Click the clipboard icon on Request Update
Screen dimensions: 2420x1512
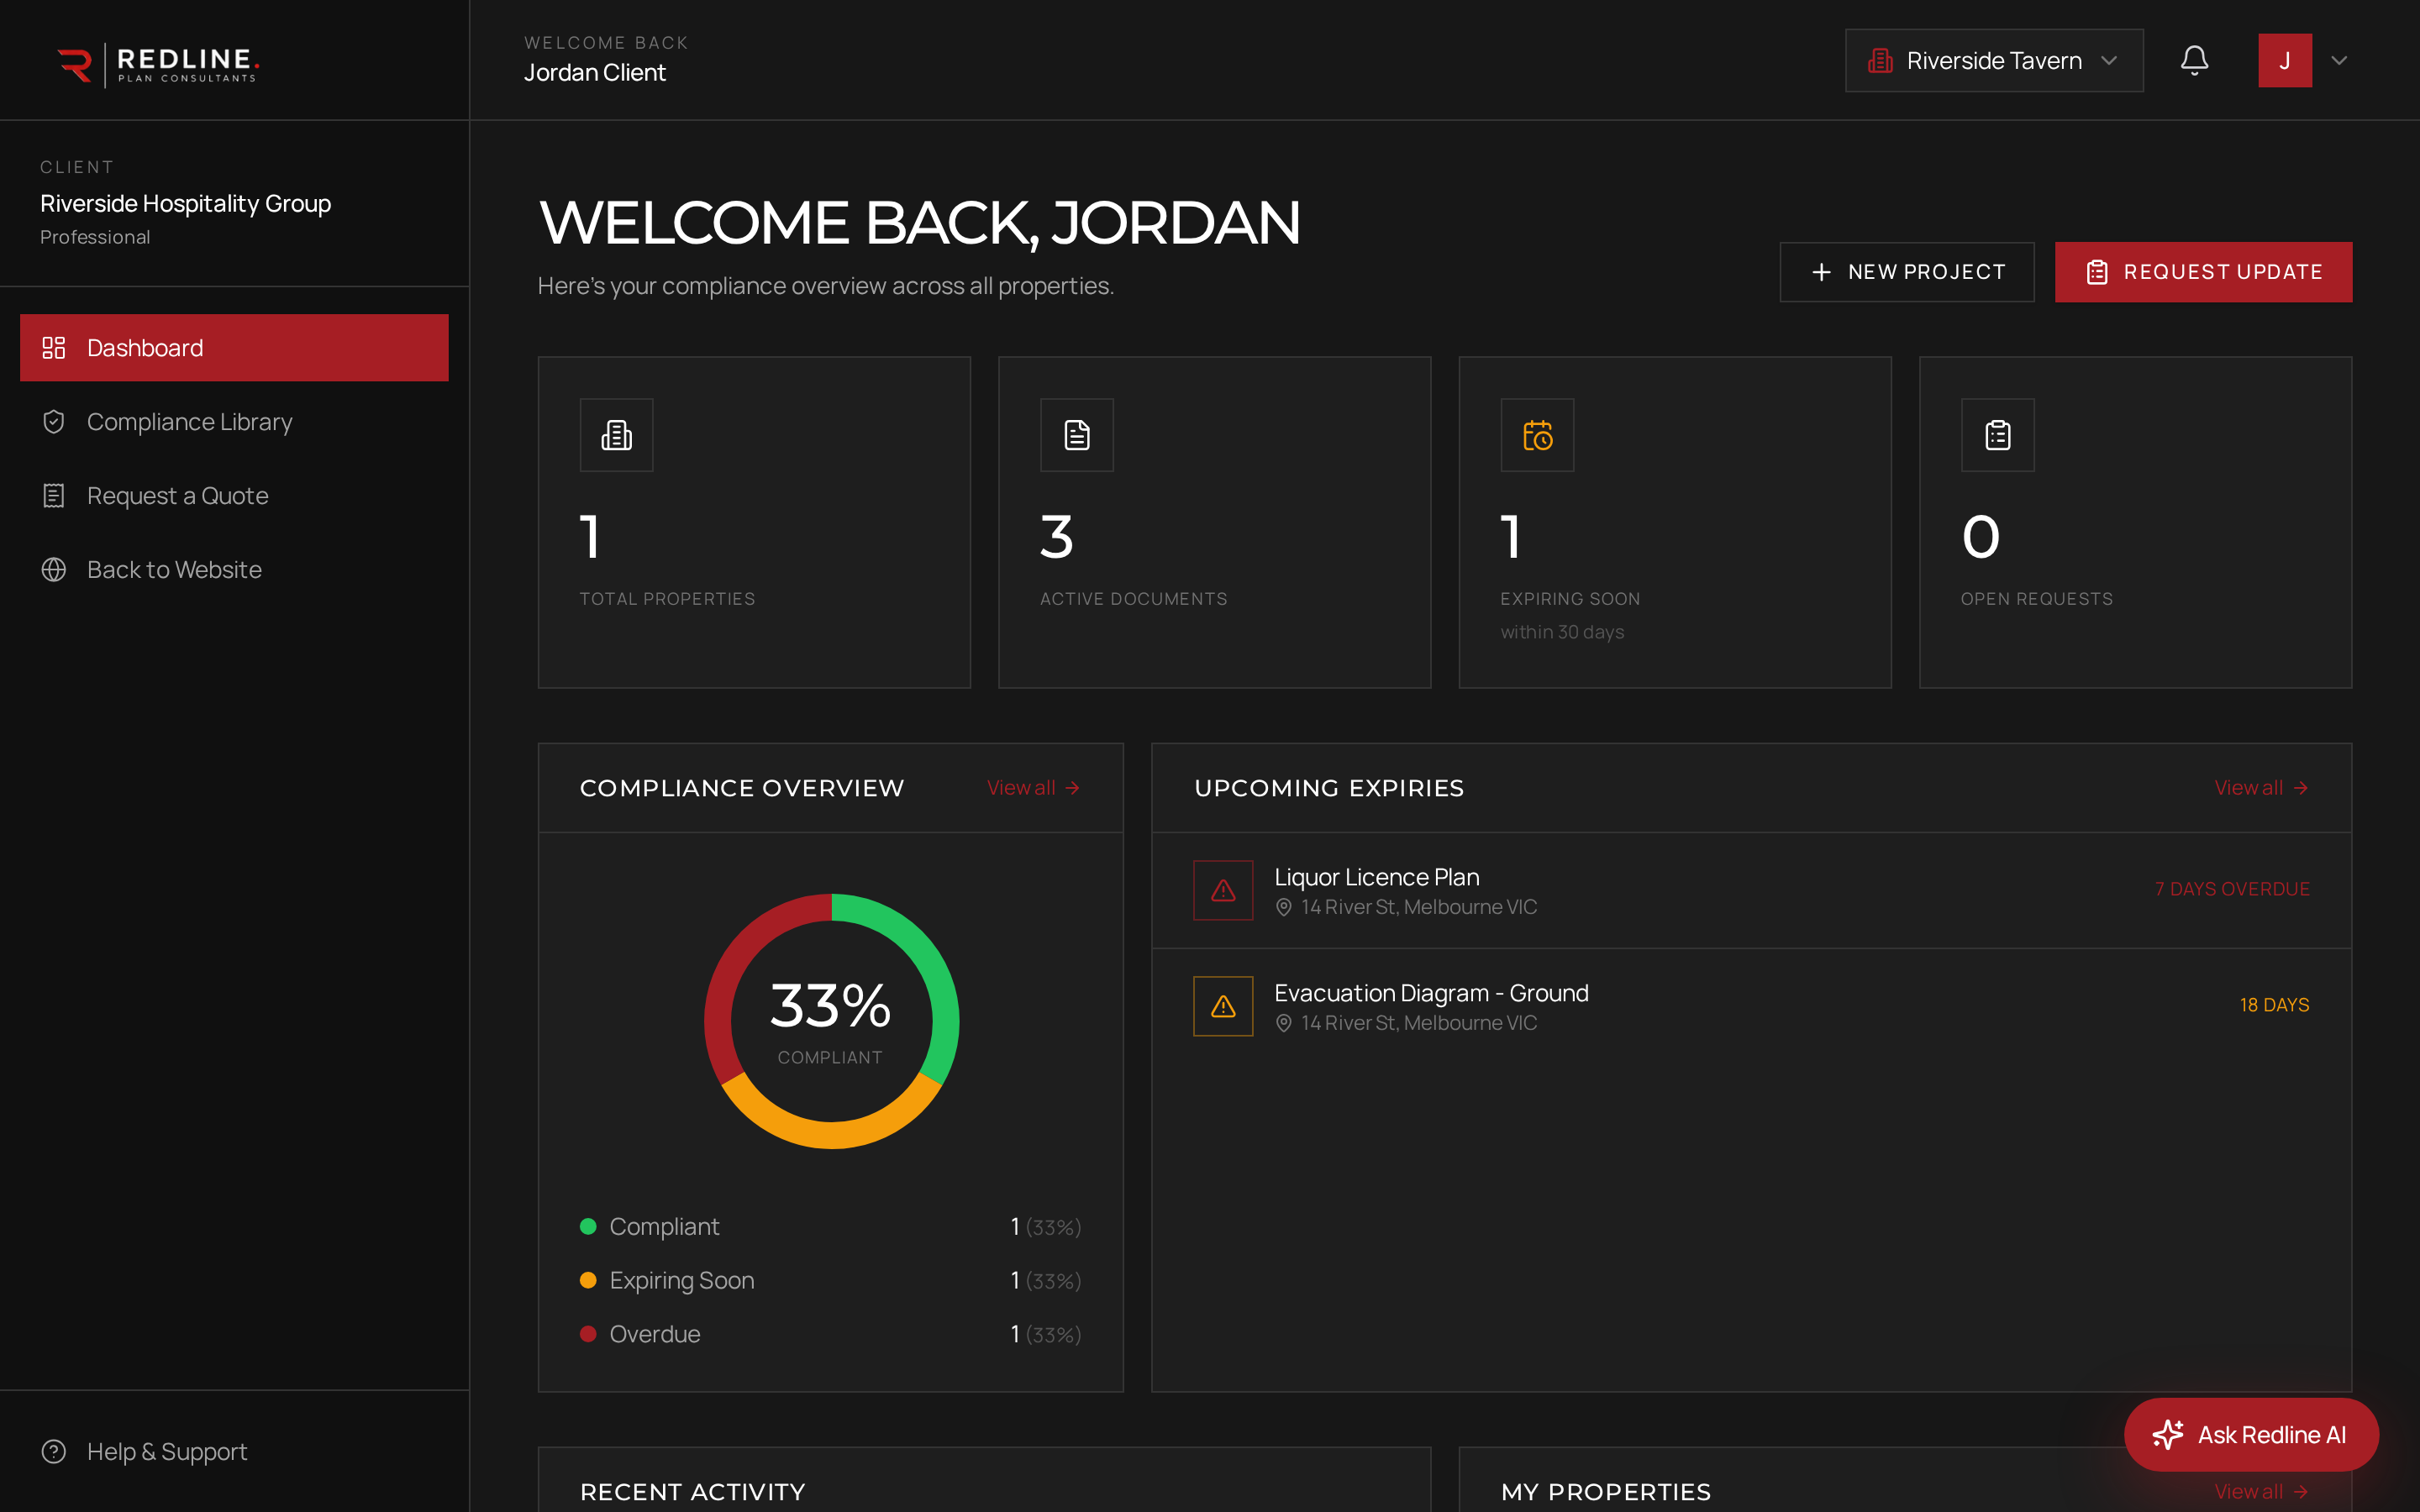coord(2097,272)
